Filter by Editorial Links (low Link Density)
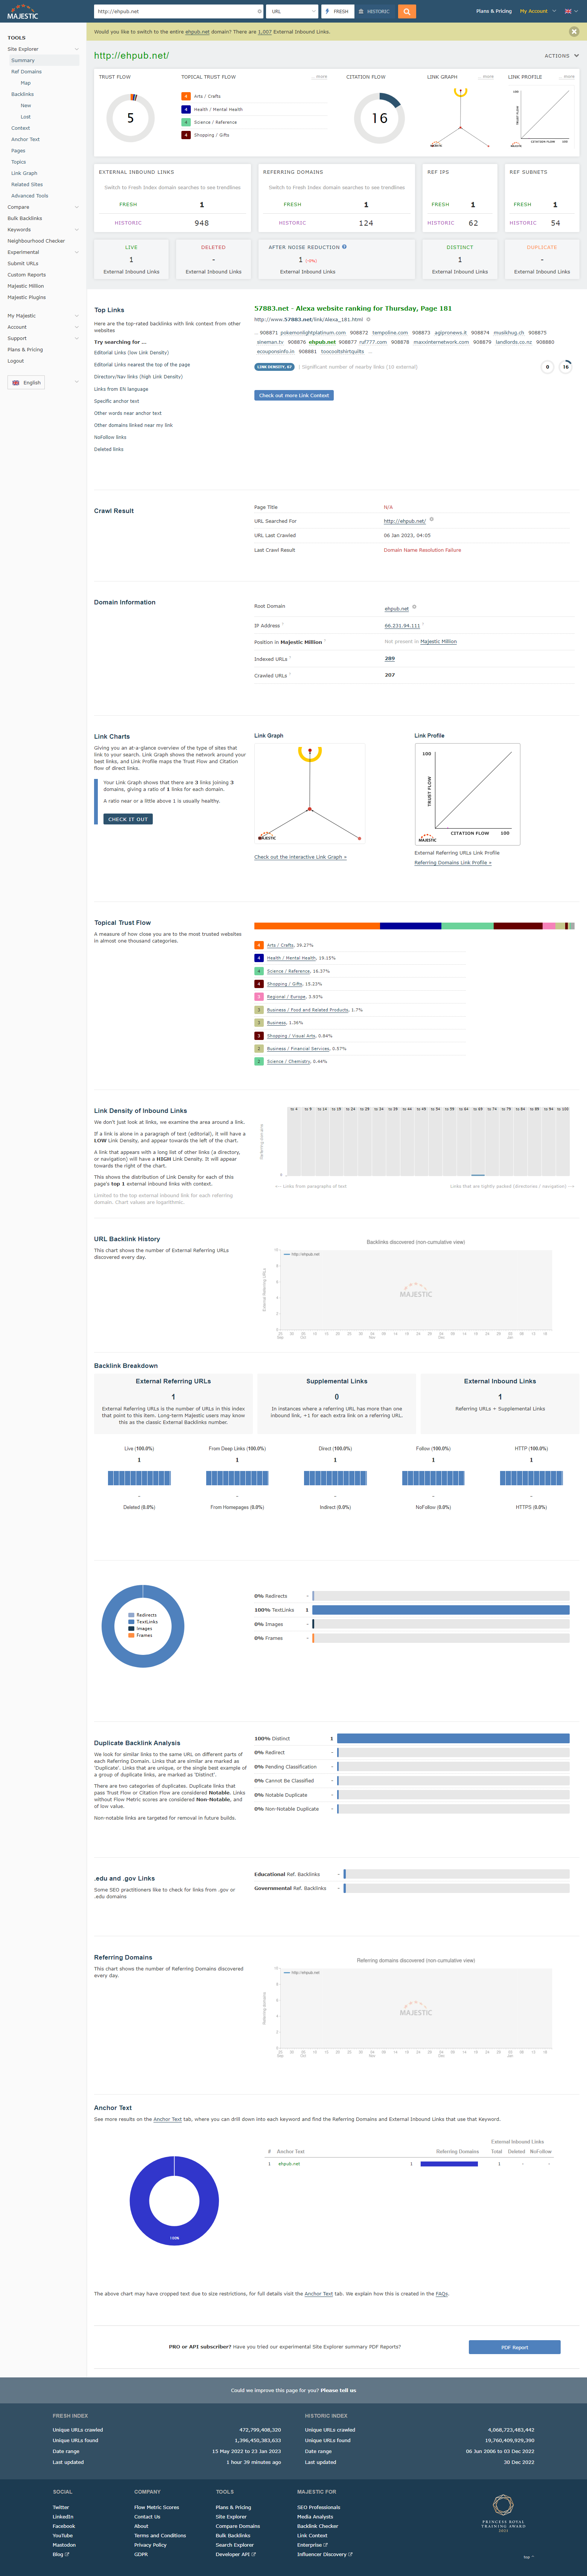Image resolution: width=587 pixels, height=2576 pixels. pyautogui.click(x=131, y=353)
